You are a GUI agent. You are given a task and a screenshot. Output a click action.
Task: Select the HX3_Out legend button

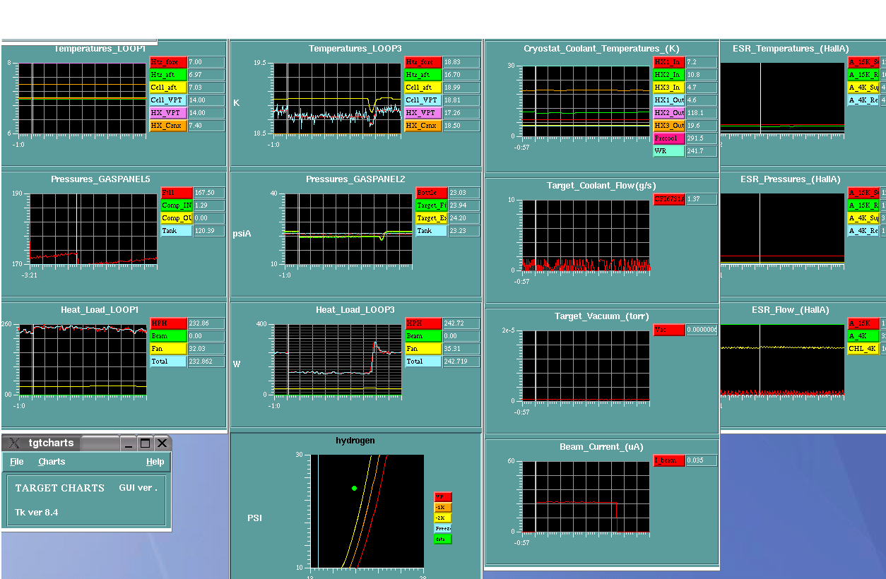point(669,126)
